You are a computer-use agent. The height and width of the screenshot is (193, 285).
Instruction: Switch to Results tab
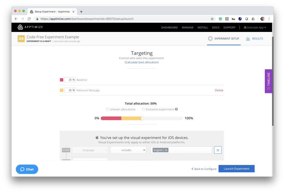coord(254,38)
